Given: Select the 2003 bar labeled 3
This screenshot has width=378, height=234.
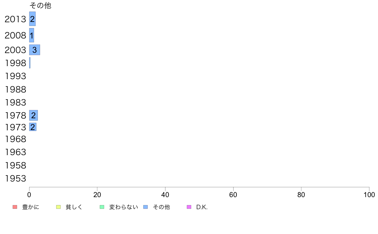Looking at the screenshot, I should coord(34,50).
